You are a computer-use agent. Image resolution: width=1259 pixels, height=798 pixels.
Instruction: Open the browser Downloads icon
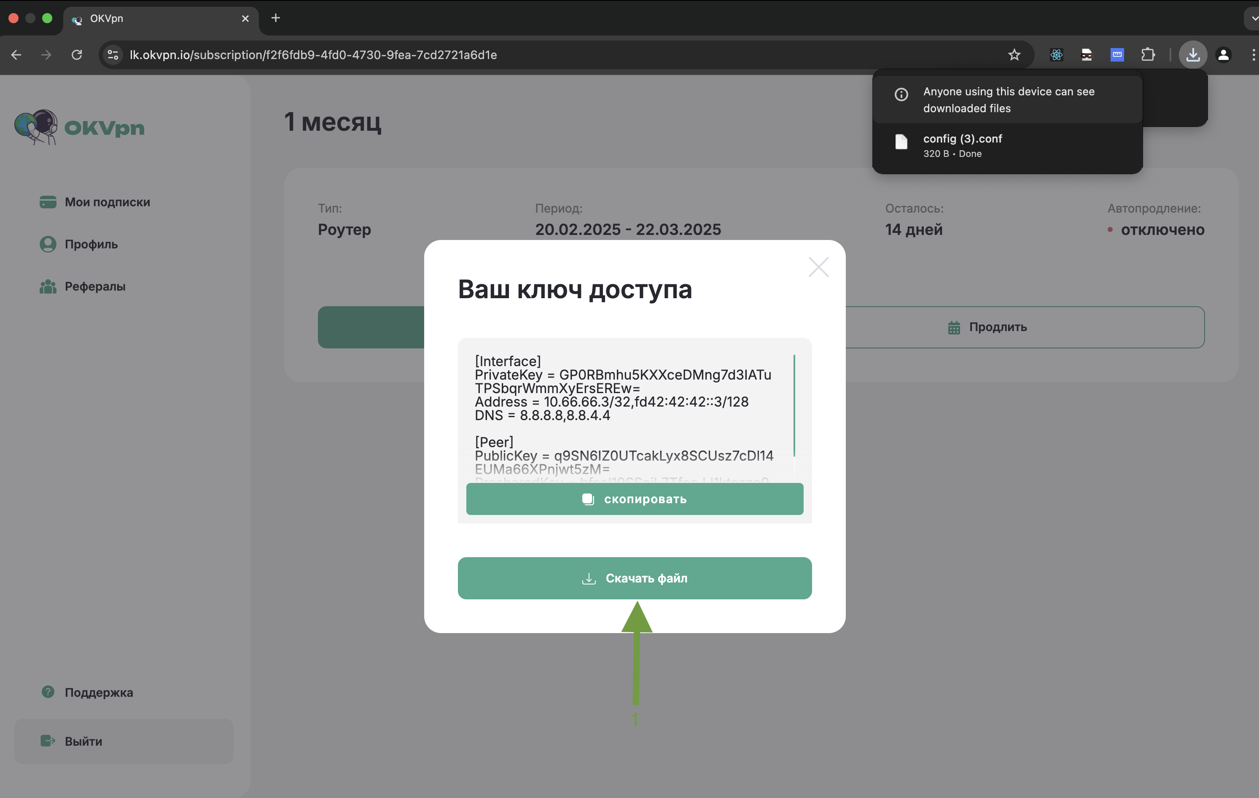click(x=1193, y=54)
